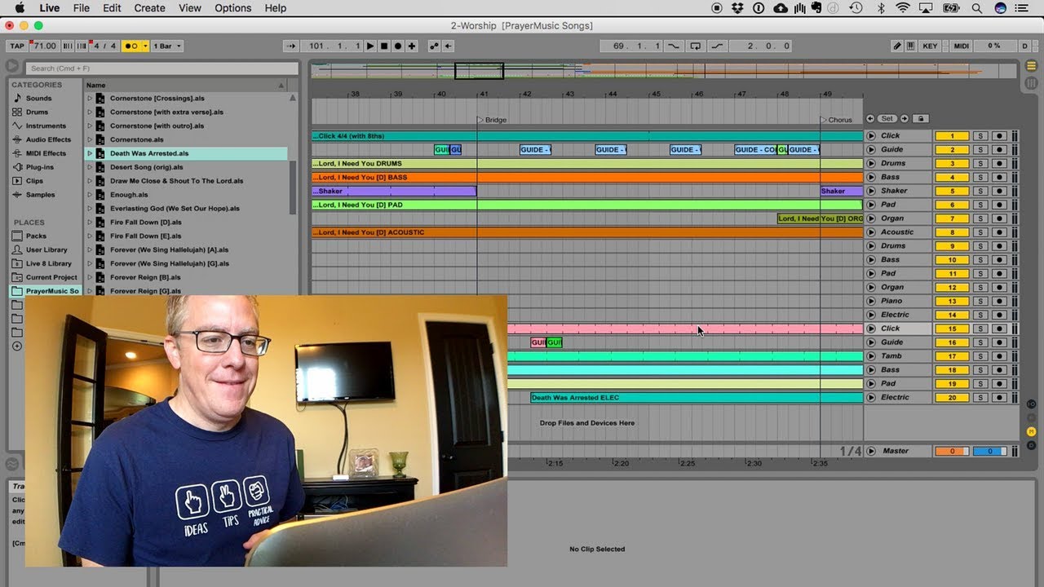Click the lock envelopes icon
The image size is (1044, 587).
921,119
